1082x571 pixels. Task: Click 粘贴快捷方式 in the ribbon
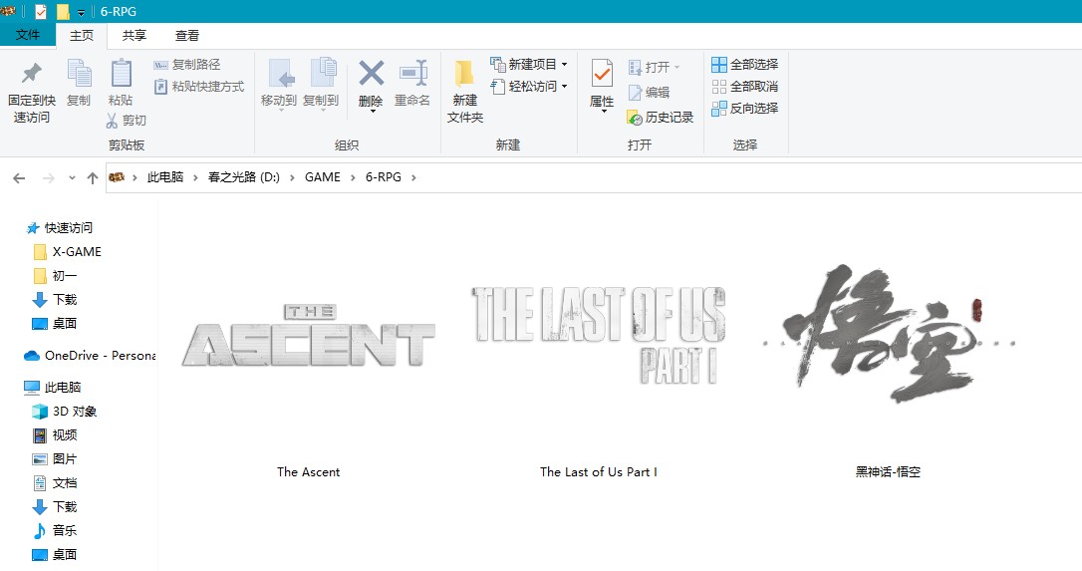pos(199,87)
